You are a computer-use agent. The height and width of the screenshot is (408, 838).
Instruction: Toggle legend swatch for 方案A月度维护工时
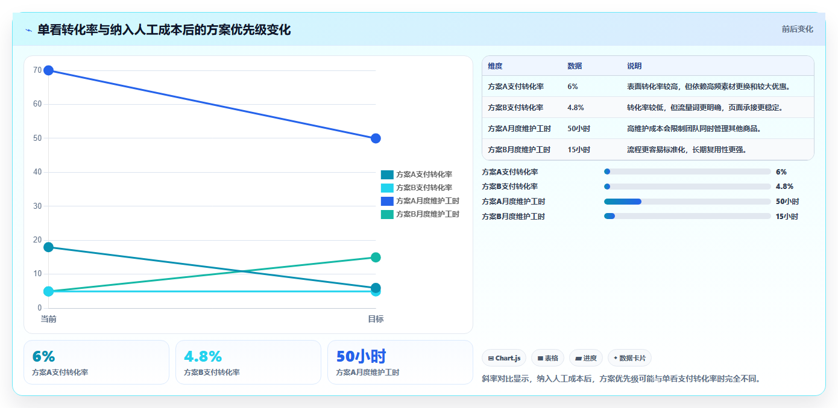click(x=387, y=201)
